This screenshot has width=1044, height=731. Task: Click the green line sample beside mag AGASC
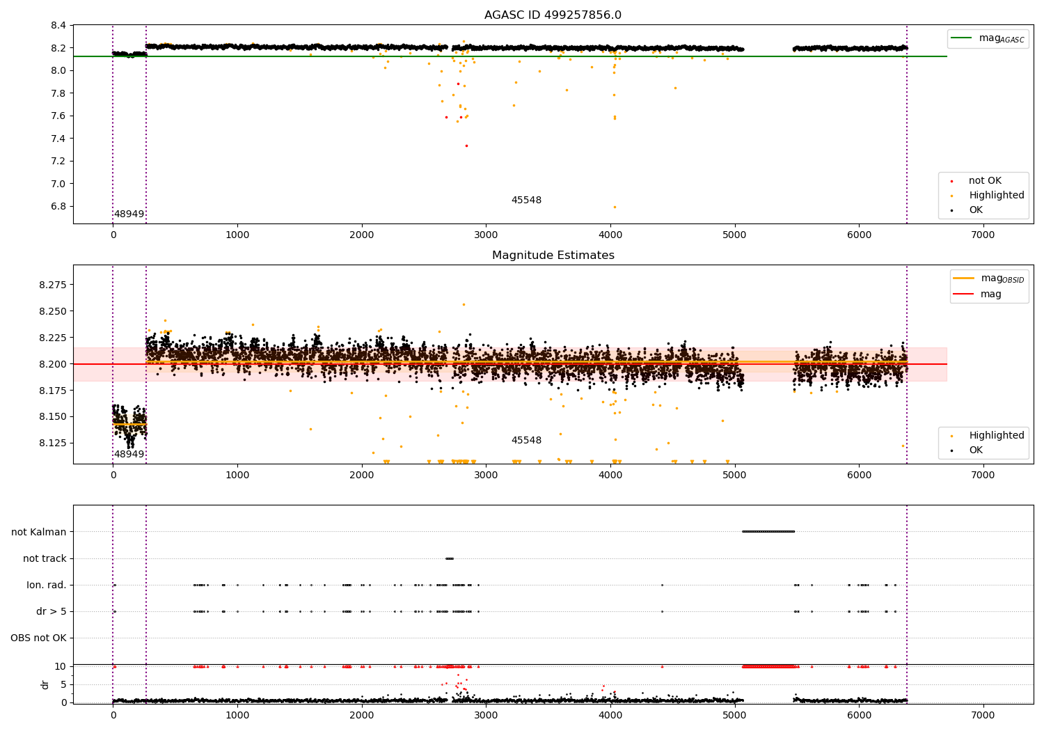(962, 38)
